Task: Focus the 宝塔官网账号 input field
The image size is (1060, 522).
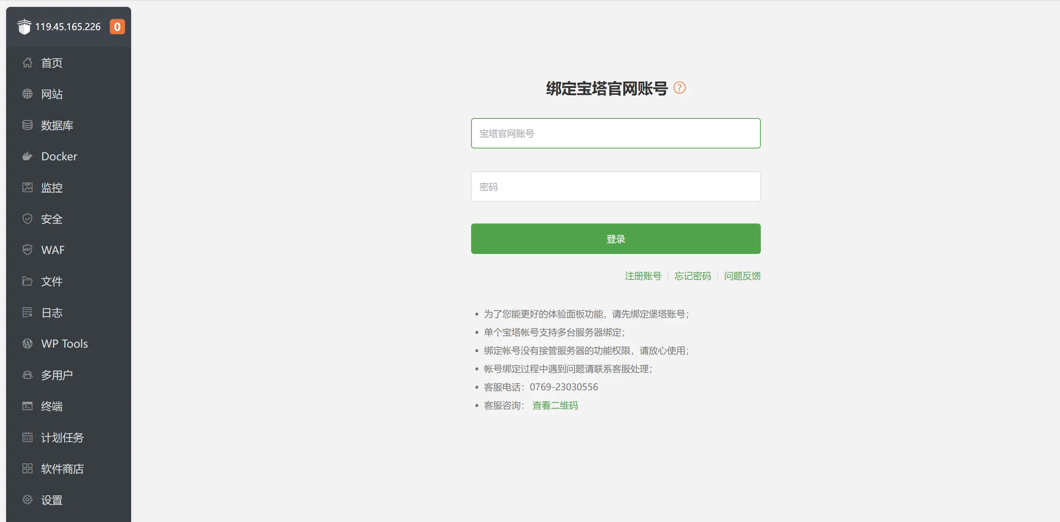Action: 616,133
